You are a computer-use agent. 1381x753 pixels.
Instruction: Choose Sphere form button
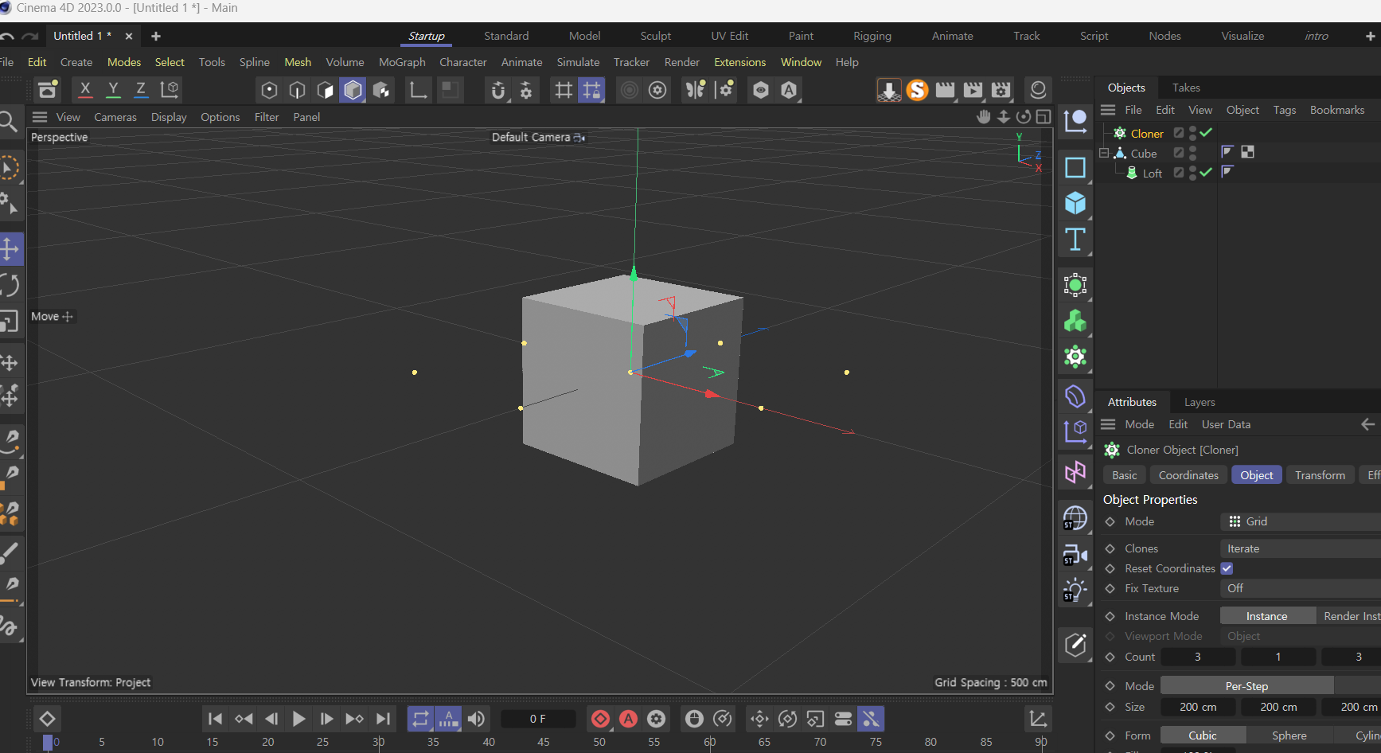[x=1289, y=735]
